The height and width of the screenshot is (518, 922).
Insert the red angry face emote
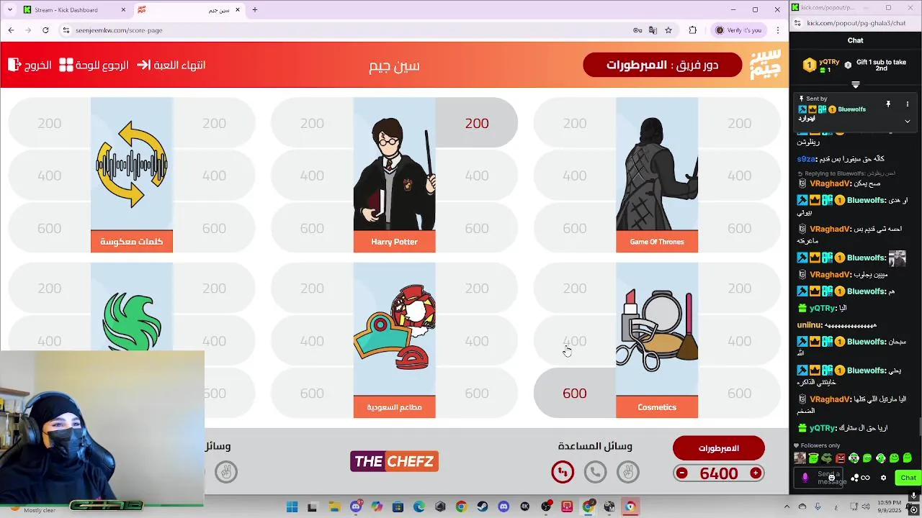pos(841,458)
